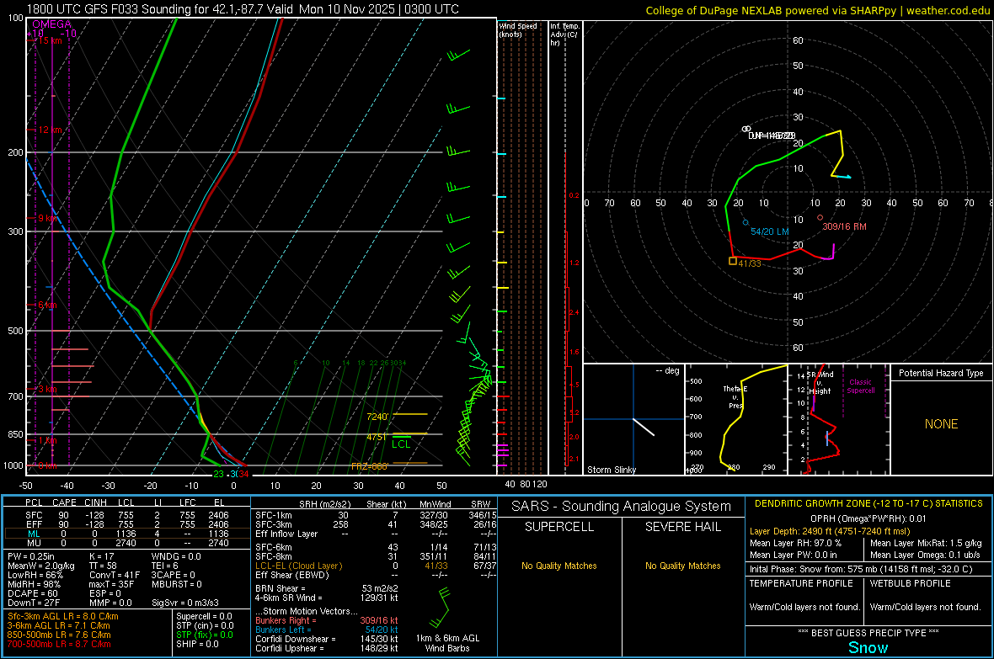Click the SFC-6km shear row
This screenshot has width=994, height=659.
[x=376, y=547]
